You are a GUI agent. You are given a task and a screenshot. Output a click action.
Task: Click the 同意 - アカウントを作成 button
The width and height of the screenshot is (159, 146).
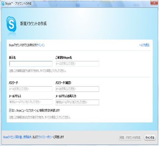pyautogui.click(x=130, y=138)
